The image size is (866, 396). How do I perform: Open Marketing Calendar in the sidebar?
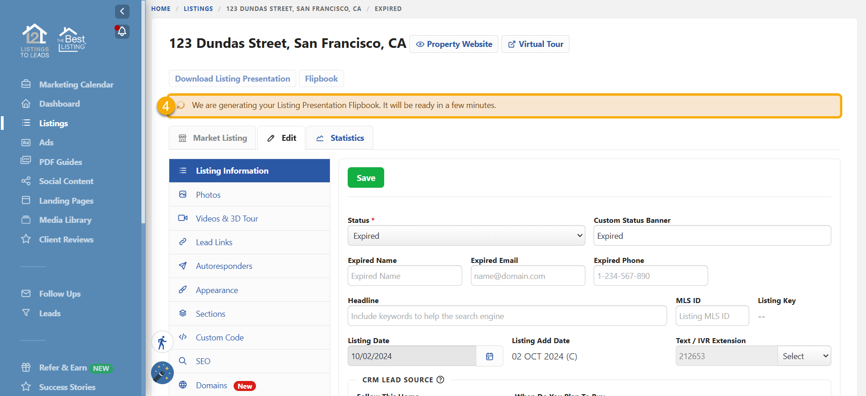point(76,85)
